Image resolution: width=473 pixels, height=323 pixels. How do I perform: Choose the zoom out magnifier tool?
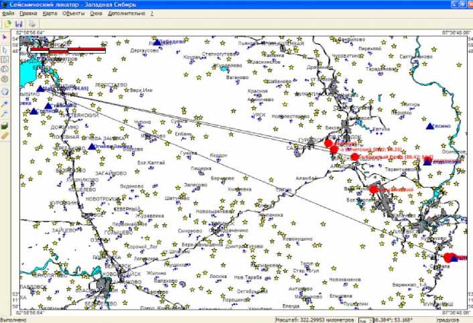point(5,114)
